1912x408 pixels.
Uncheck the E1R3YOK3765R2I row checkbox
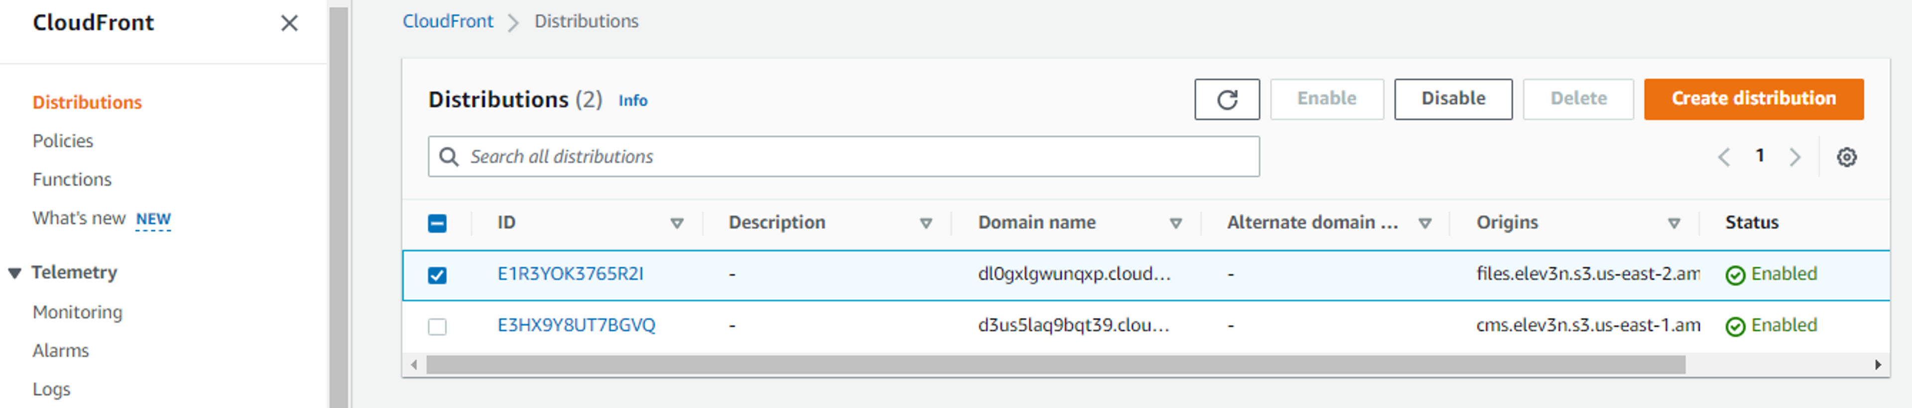pos(437,275)
